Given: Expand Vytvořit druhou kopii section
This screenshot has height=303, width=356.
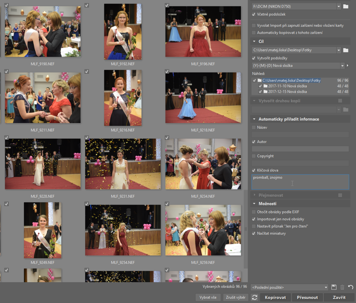Looking at the screenshot, I should click(254, 101).
